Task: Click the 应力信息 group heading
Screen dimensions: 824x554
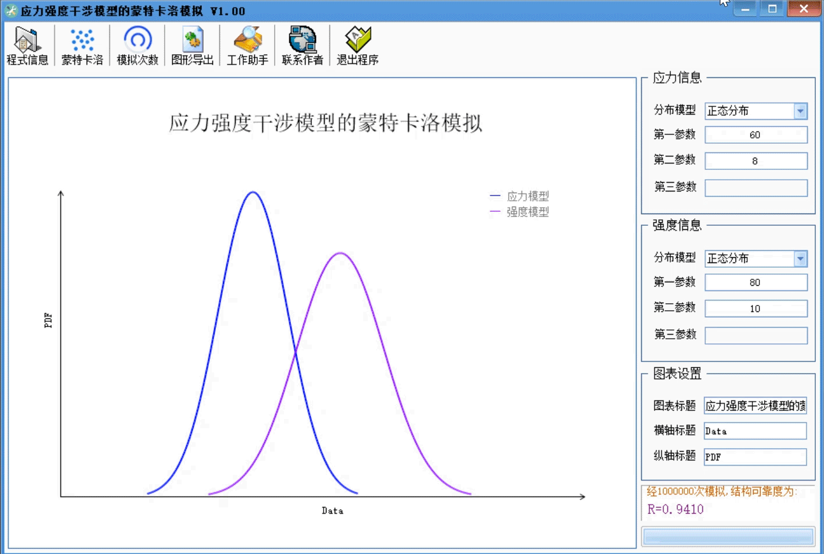Action: coord(677,77)
